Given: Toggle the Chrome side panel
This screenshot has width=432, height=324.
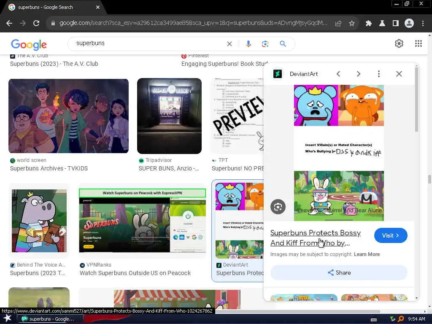Looking at the screenshot, I should click(x=396, y=24).
